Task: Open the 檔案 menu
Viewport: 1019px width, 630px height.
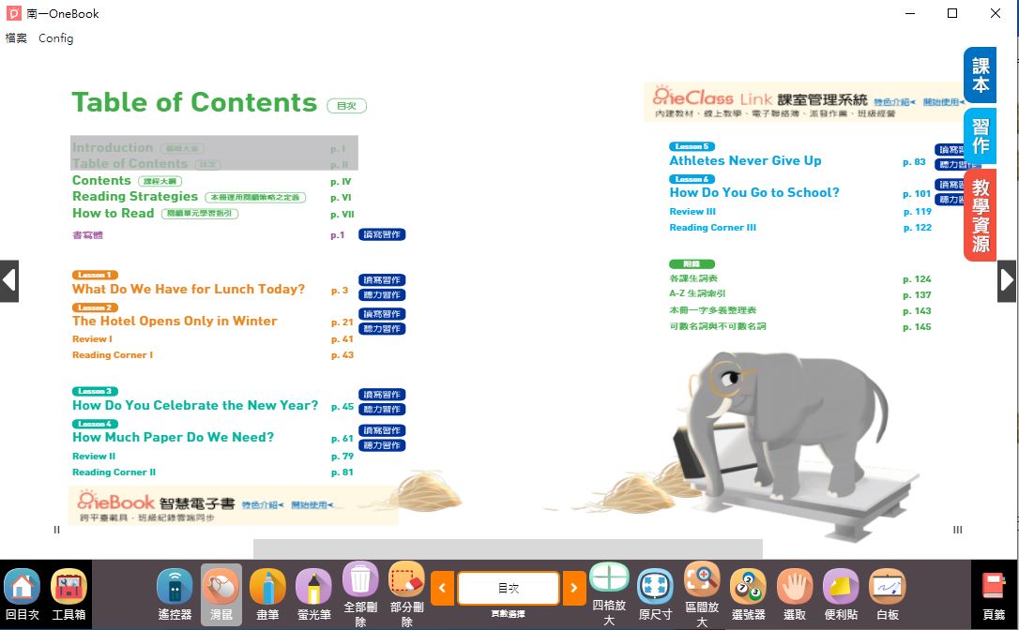Action: click(16, 38)
